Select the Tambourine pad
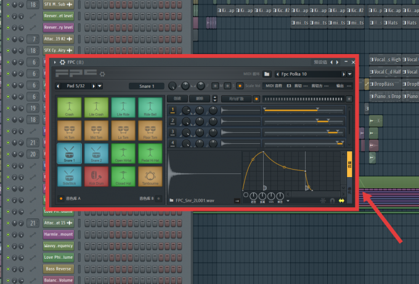The height and width of the screenshot is (284, 419). tap(150, 176)
